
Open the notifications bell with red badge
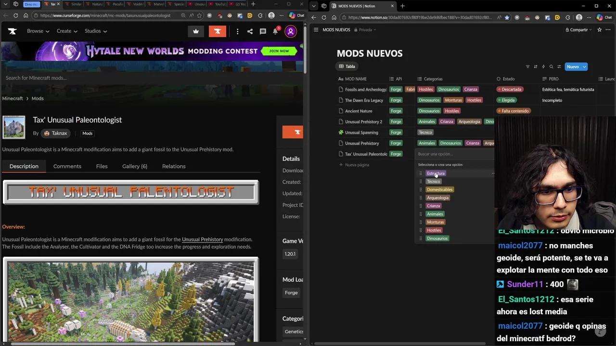tap(276, 31)
